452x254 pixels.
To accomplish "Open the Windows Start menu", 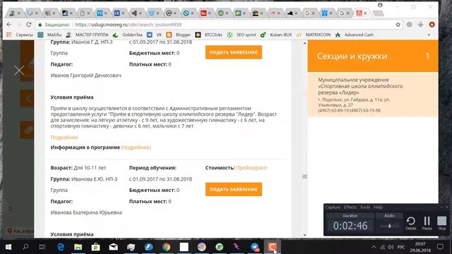I will (8, 247).
